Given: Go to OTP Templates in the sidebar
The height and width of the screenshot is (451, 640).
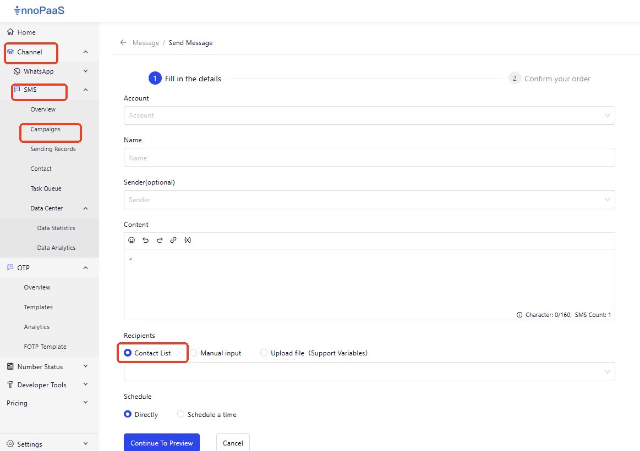Looking at the screenshot, I should click(38, 307).
